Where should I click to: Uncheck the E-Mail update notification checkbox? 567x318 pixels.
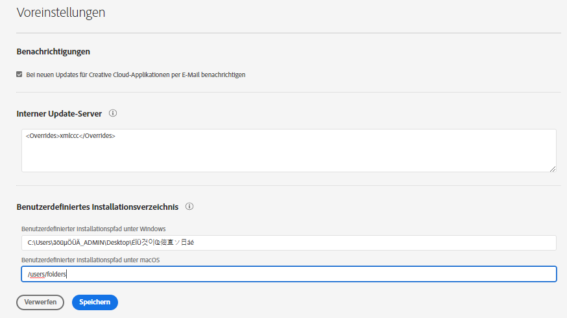coord(19,74)
